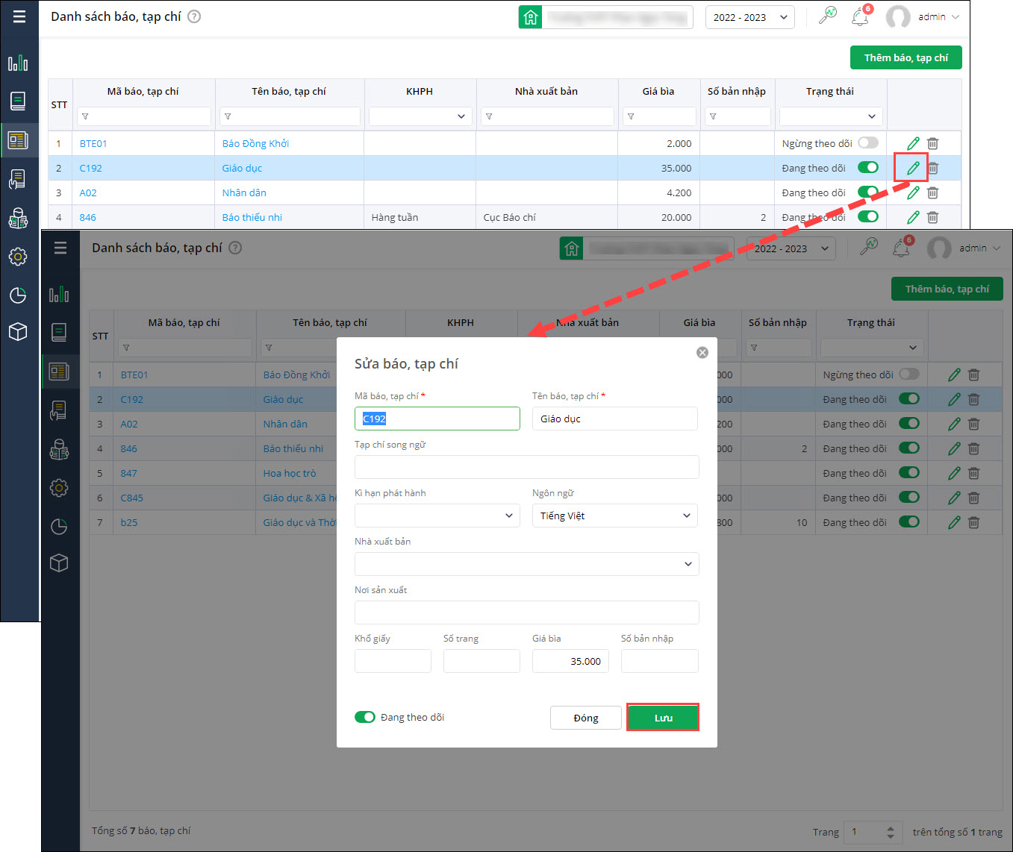Click the help icon beside the top window title
Viewport: 1013px width, 852px height.
coord(194,16)
